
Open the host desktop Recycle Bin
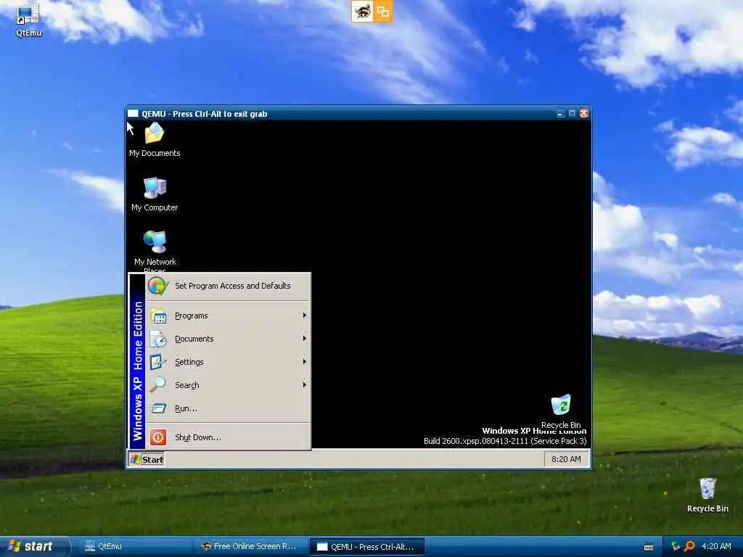[707, 495]
